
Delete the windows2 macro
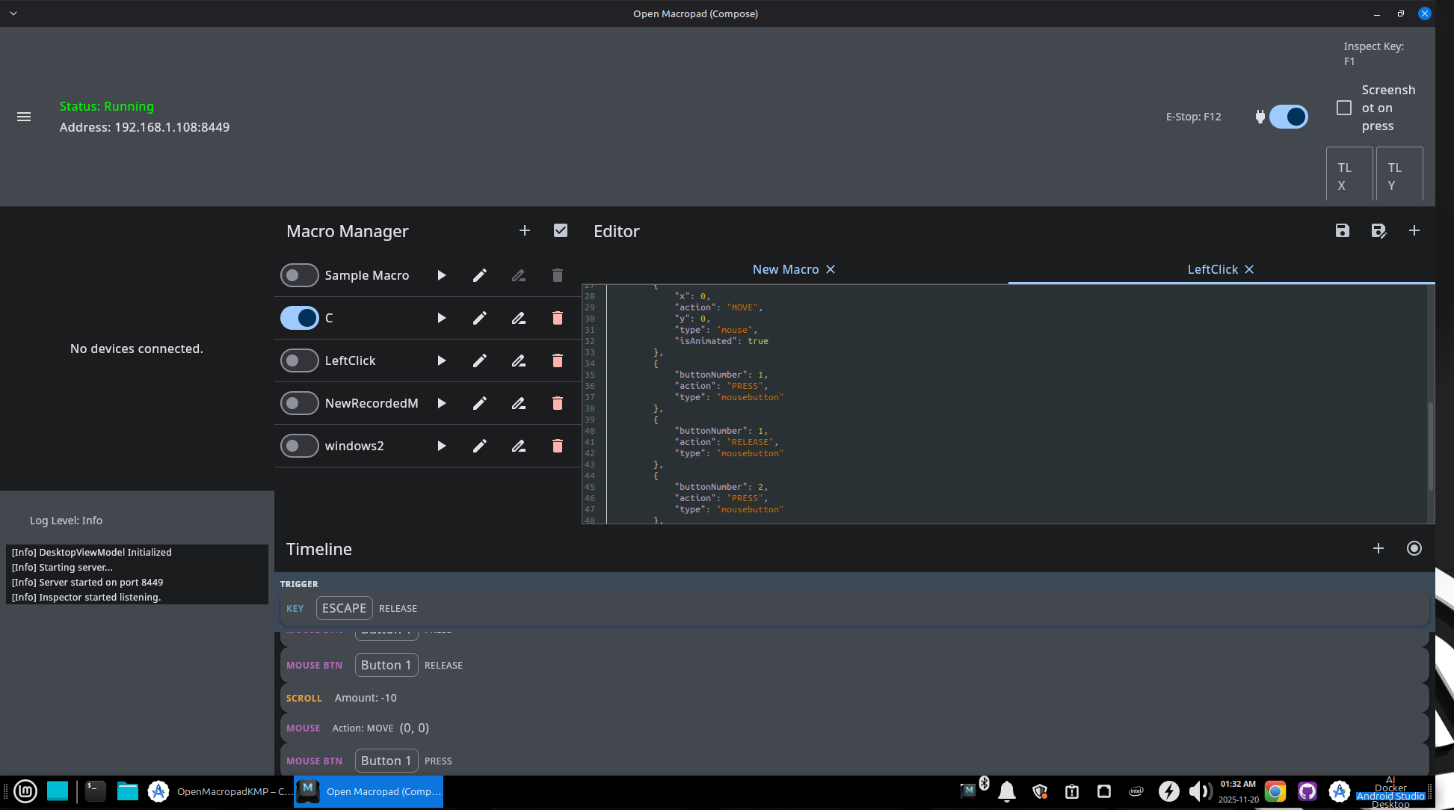point(557,446)
